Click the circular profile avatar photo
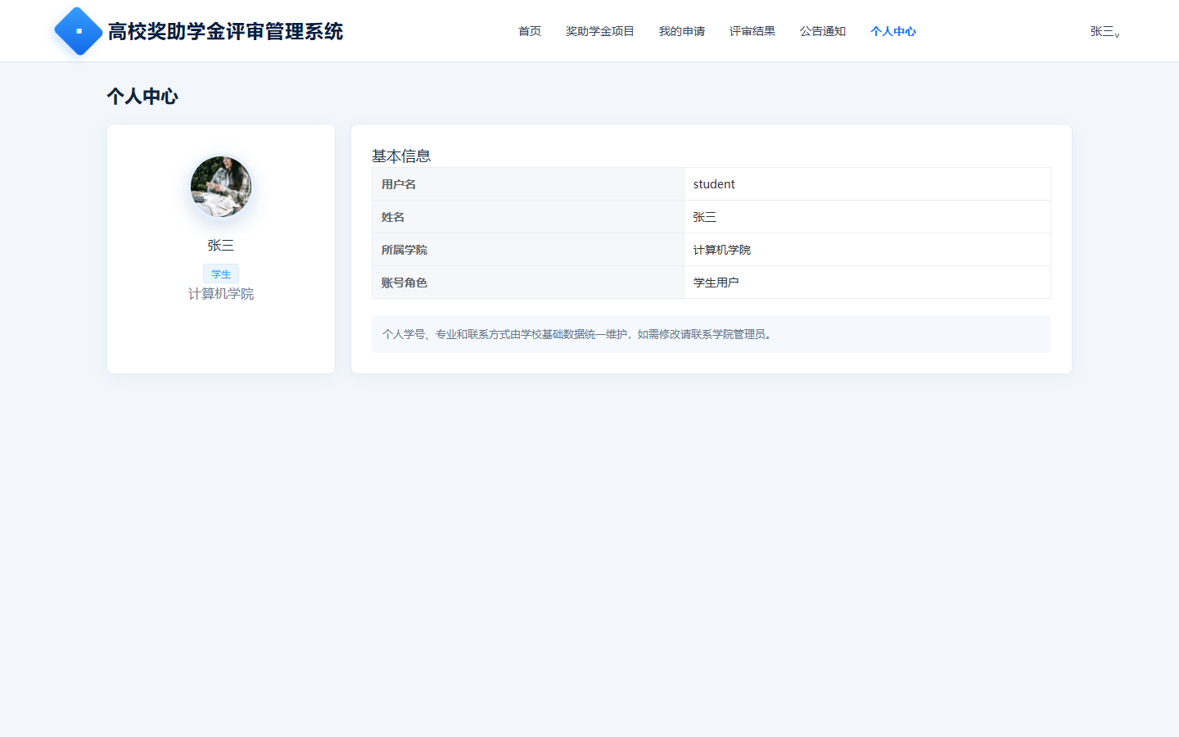 click(221, 187)
